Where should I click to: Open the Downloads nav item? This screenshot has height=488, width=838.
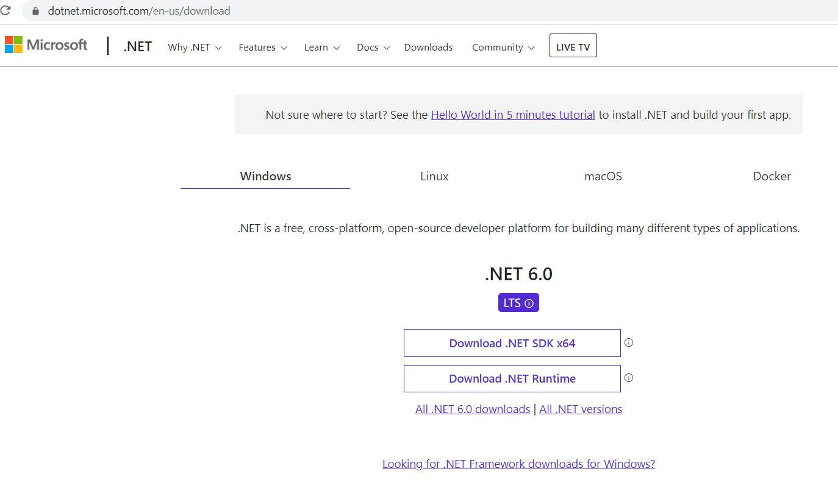pos(428,47)
